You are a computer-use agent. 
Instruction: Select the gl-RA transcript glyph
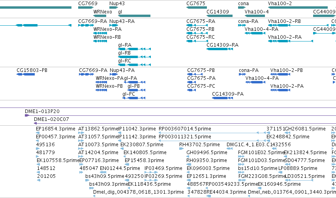(134, 49)
